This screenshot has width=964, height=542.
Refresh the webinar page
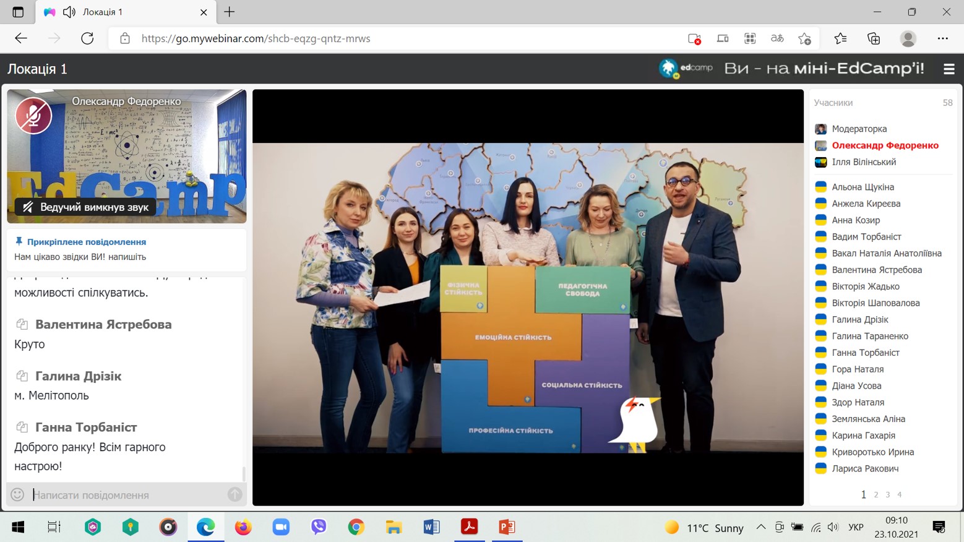click(87, 38)
